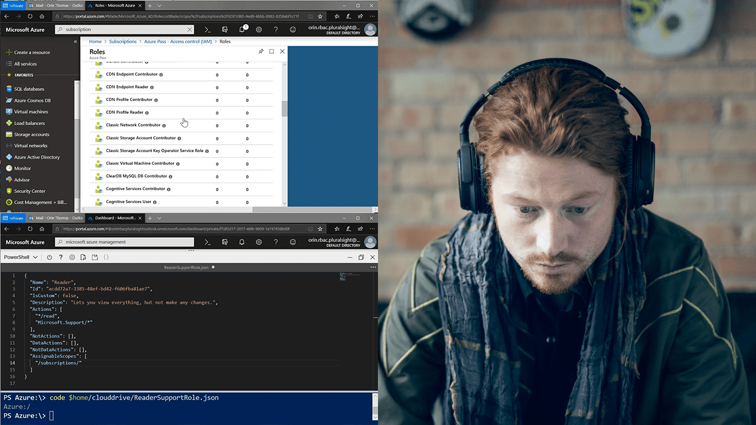
Task: Open the Cloud Shell web editor braces icon
Action: click(105, 257)
